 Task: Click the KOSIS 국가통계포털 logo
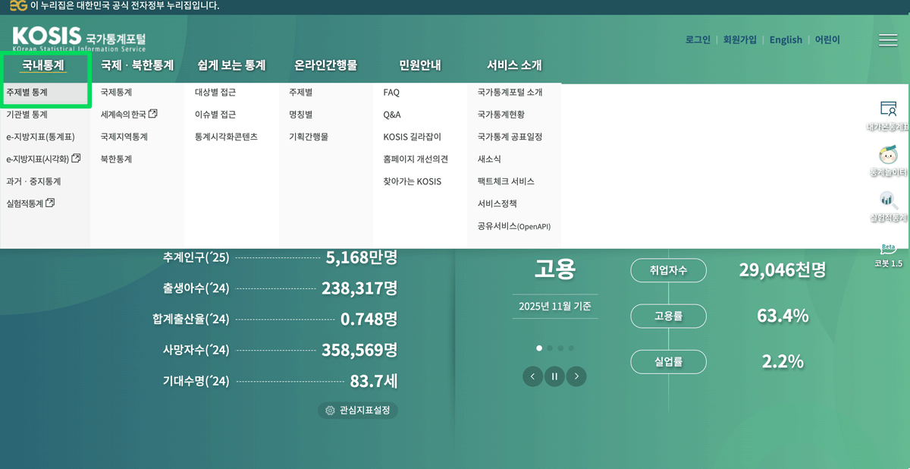(x=79, y=39)
